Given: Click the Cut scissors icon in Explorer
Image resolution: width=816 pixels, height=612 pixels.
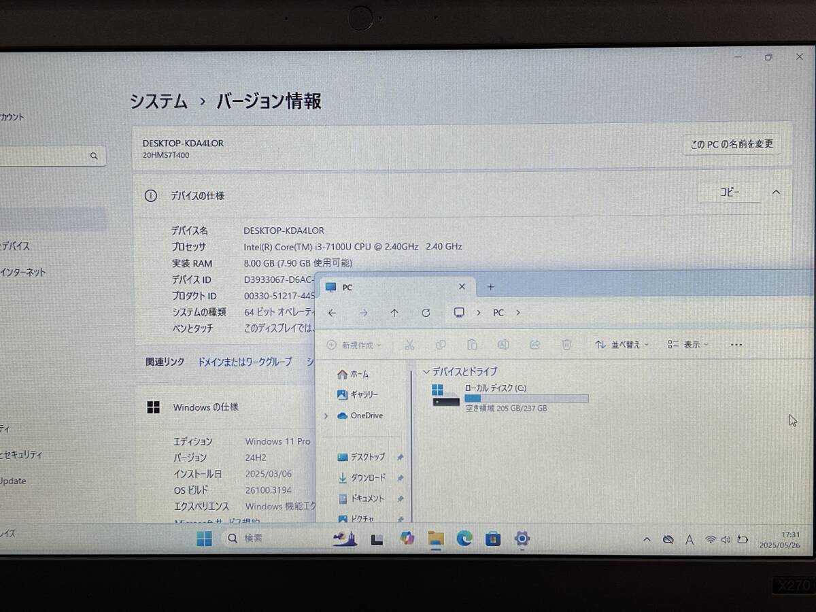Looking at the screenshot, I should click(409, 345).
